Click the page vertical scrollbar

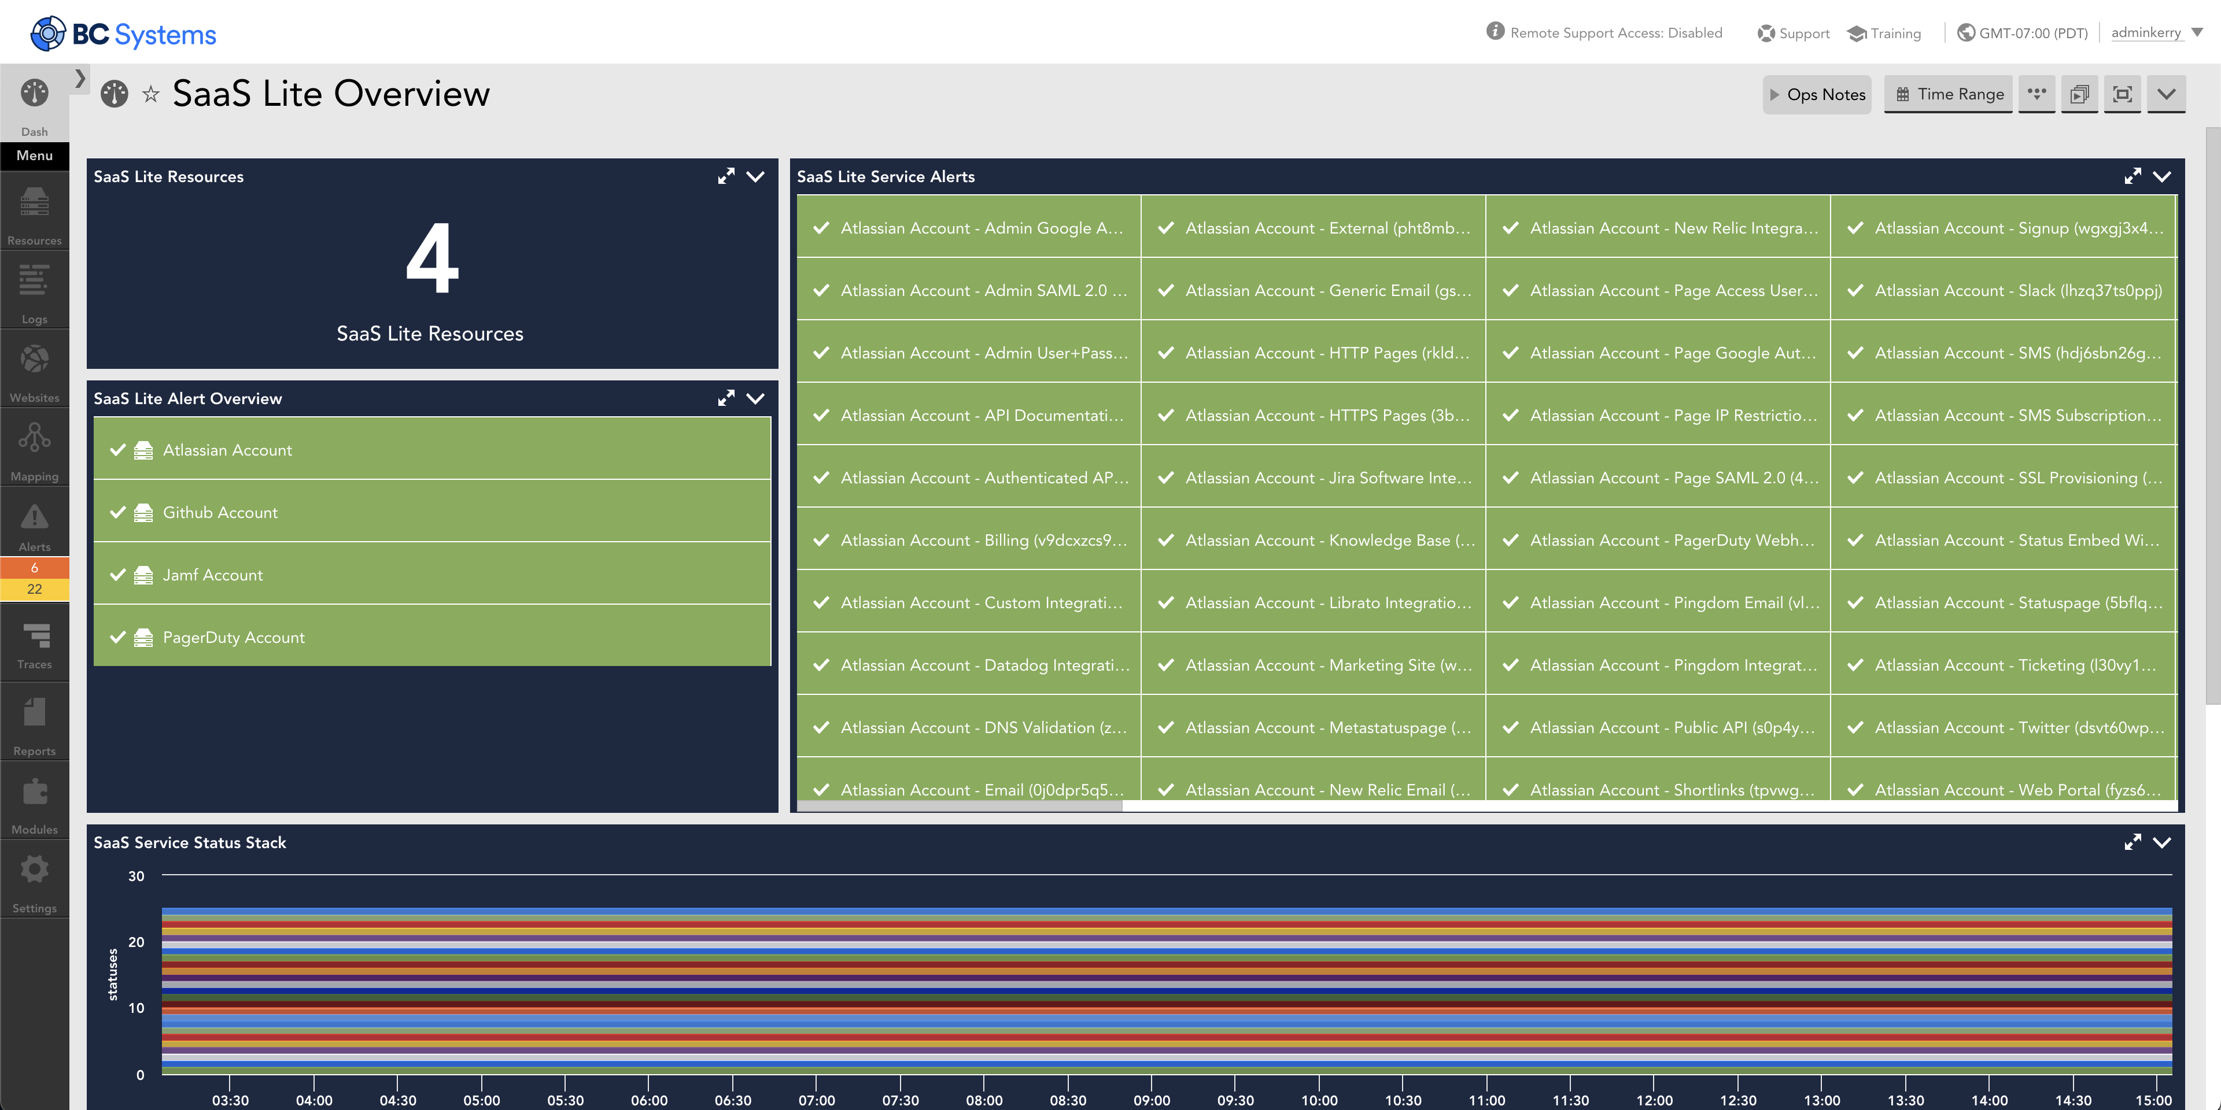click(x=2214, y=416)
